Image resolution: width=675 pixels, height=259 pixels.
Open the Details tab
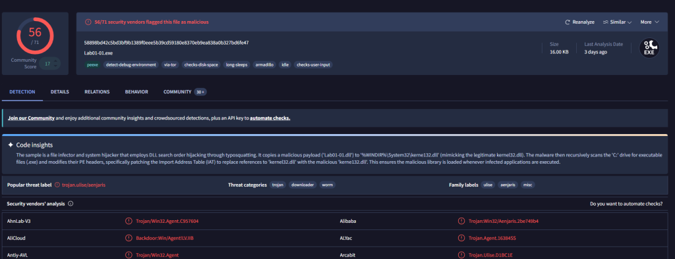(60, 92)
